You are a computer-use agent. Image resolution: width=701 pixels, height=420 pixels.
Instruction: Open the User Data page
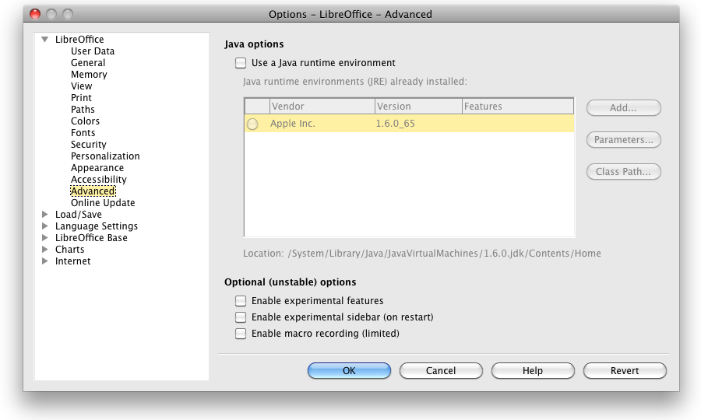[x=93, y=51]
